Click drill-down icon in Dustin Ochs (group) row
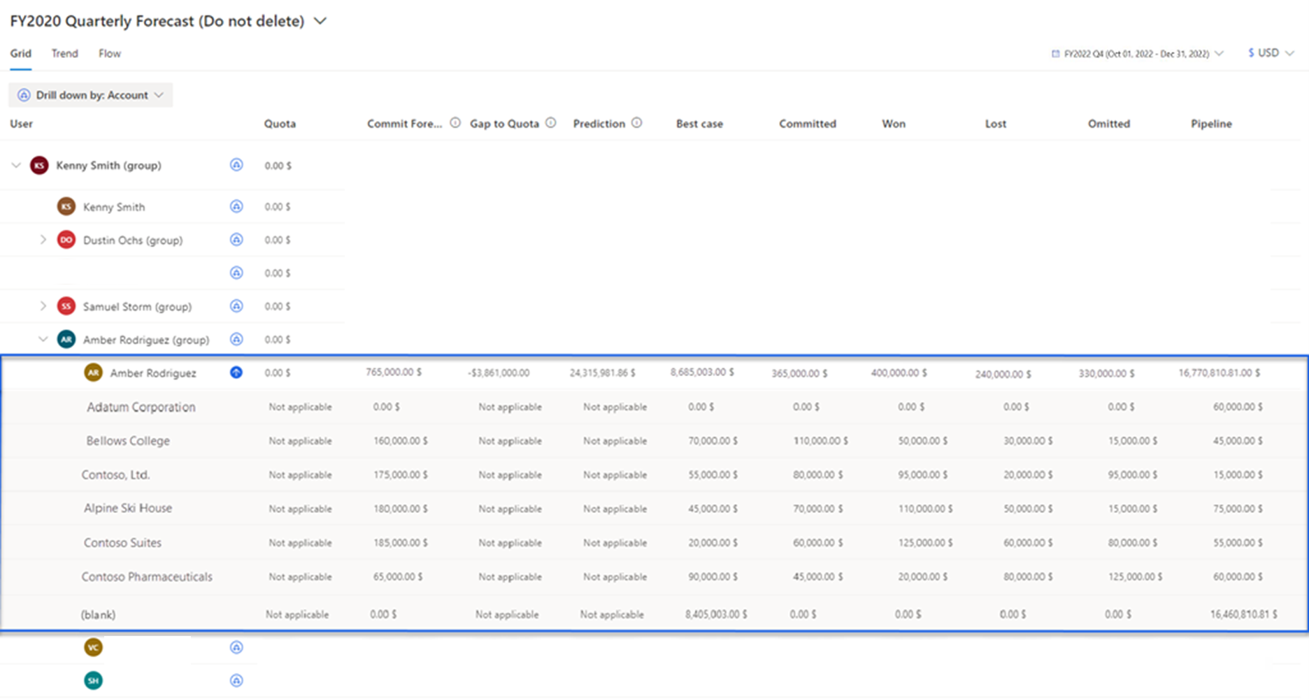 tap(236, 240)
